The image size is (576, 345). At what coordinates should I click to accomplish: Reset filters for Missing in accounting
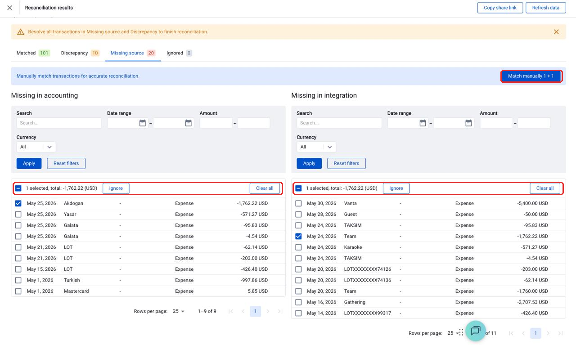click(x=66, y=163)
